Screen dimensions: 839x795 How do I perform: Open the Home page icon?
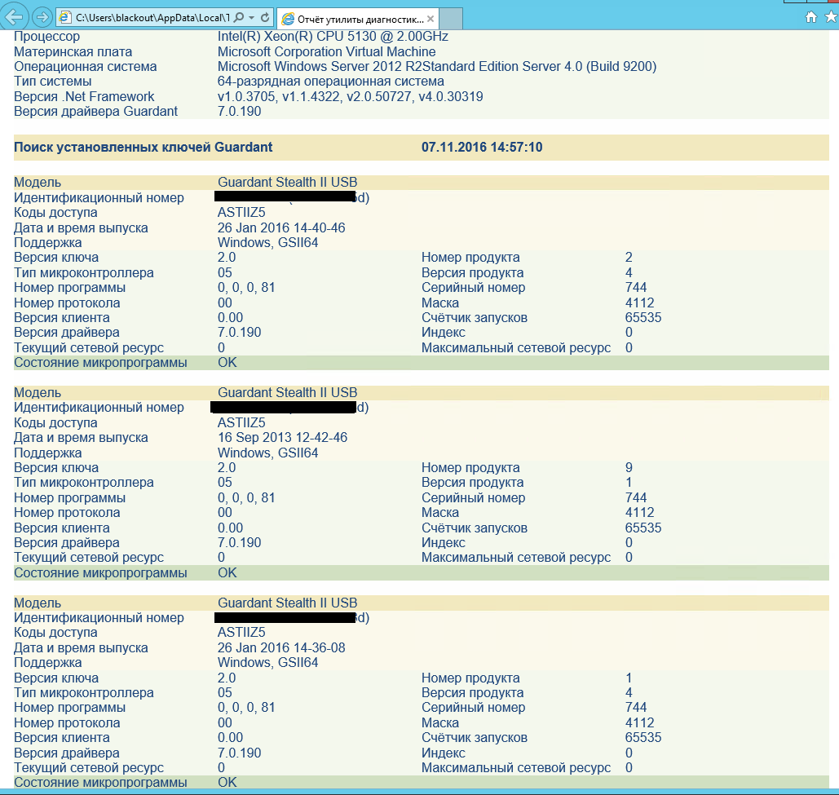(810, 17)
